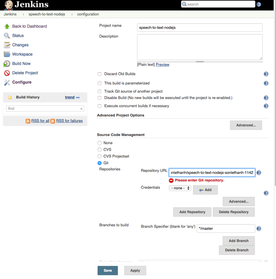Open help for Repository URL field
276x279 pixels.
click(259, 173)
